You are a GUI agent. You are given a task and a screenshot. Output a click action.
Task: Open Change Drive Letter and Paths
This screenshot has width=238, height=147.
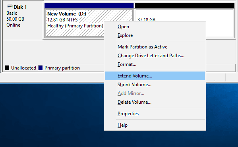[x=155, y=56]
